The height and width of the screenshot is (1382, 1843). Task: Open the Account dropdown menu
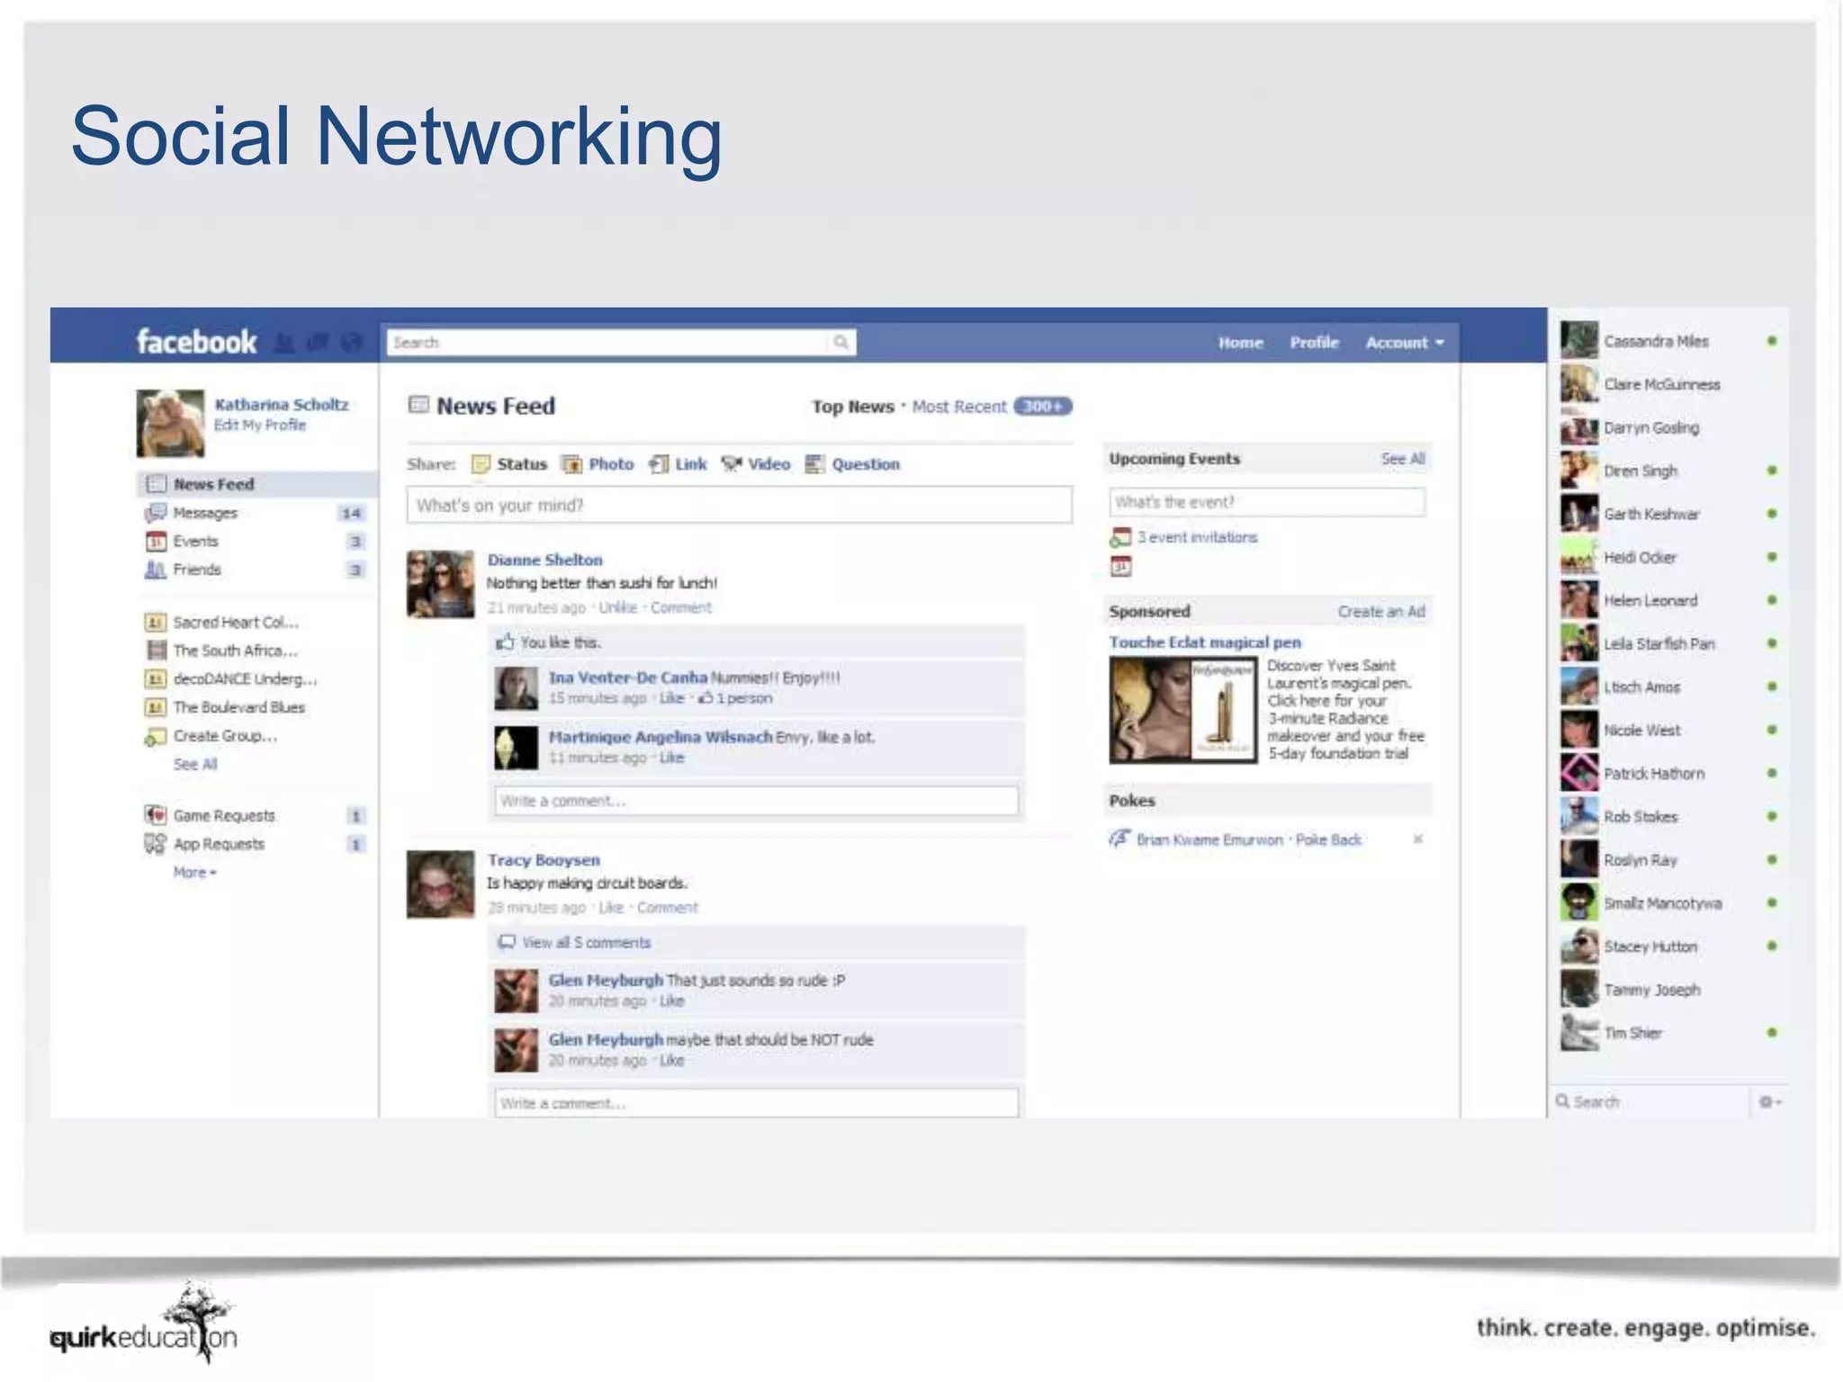(x=1404, y=343)
